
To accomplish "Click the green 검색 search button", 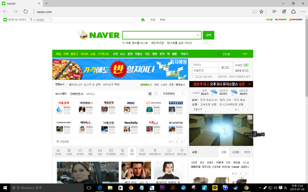I will [x=209, y=35].
